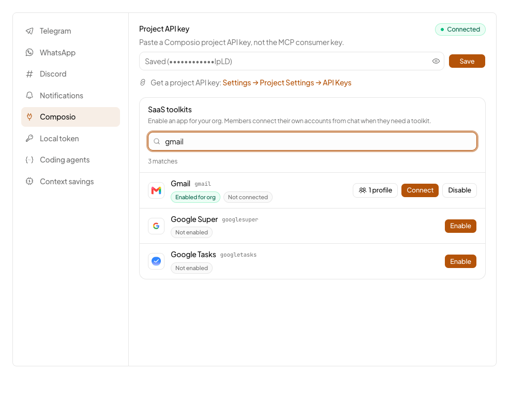Click the Google Super toolkit name
Image resolution: width=509 pixels, height=416 pixels.
click(194, 219)
